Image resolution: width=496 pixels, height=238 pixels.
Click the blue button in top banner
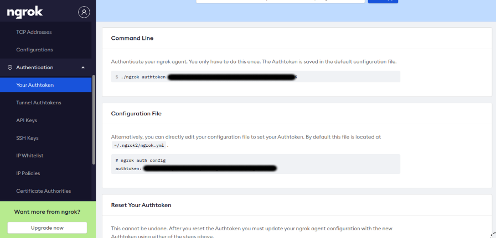[x=383, y=1]
